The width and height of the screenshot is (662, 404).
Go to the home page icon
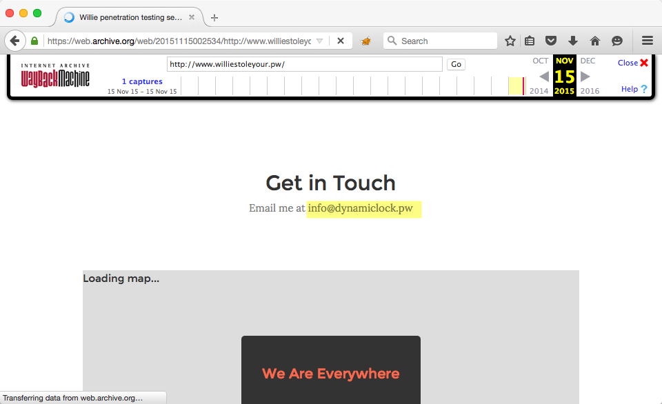(595, 41)
